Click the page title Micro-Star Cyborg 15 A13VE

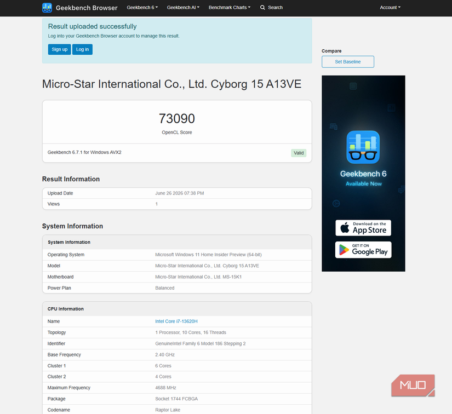point(171,84)
